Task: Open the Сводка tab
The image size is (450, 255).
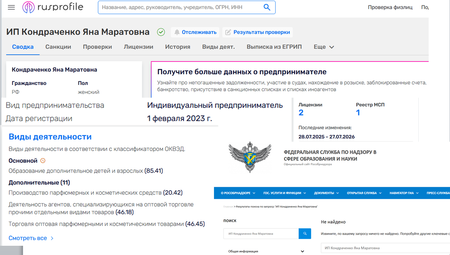Action: point(23,47)
